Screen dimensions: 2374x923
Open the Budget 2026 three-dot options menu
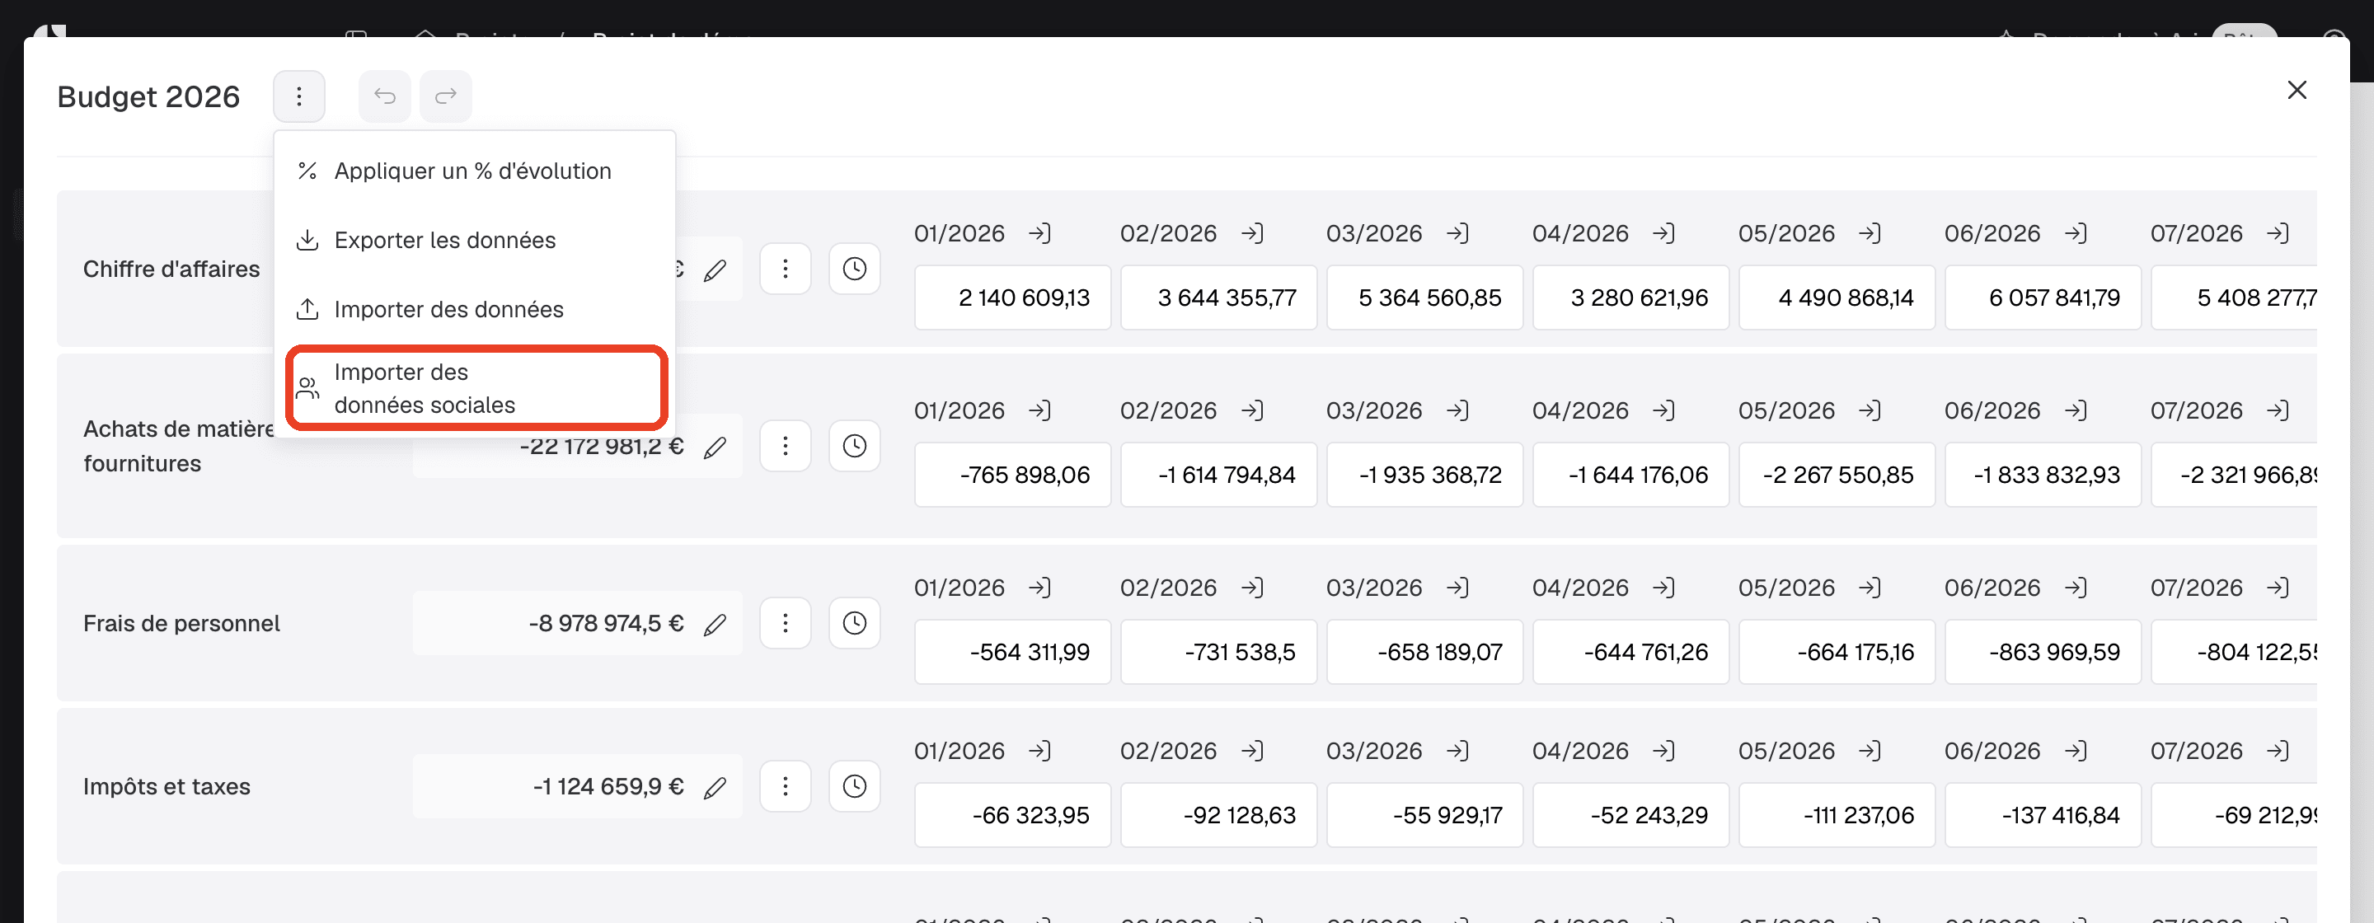point(298,96)
